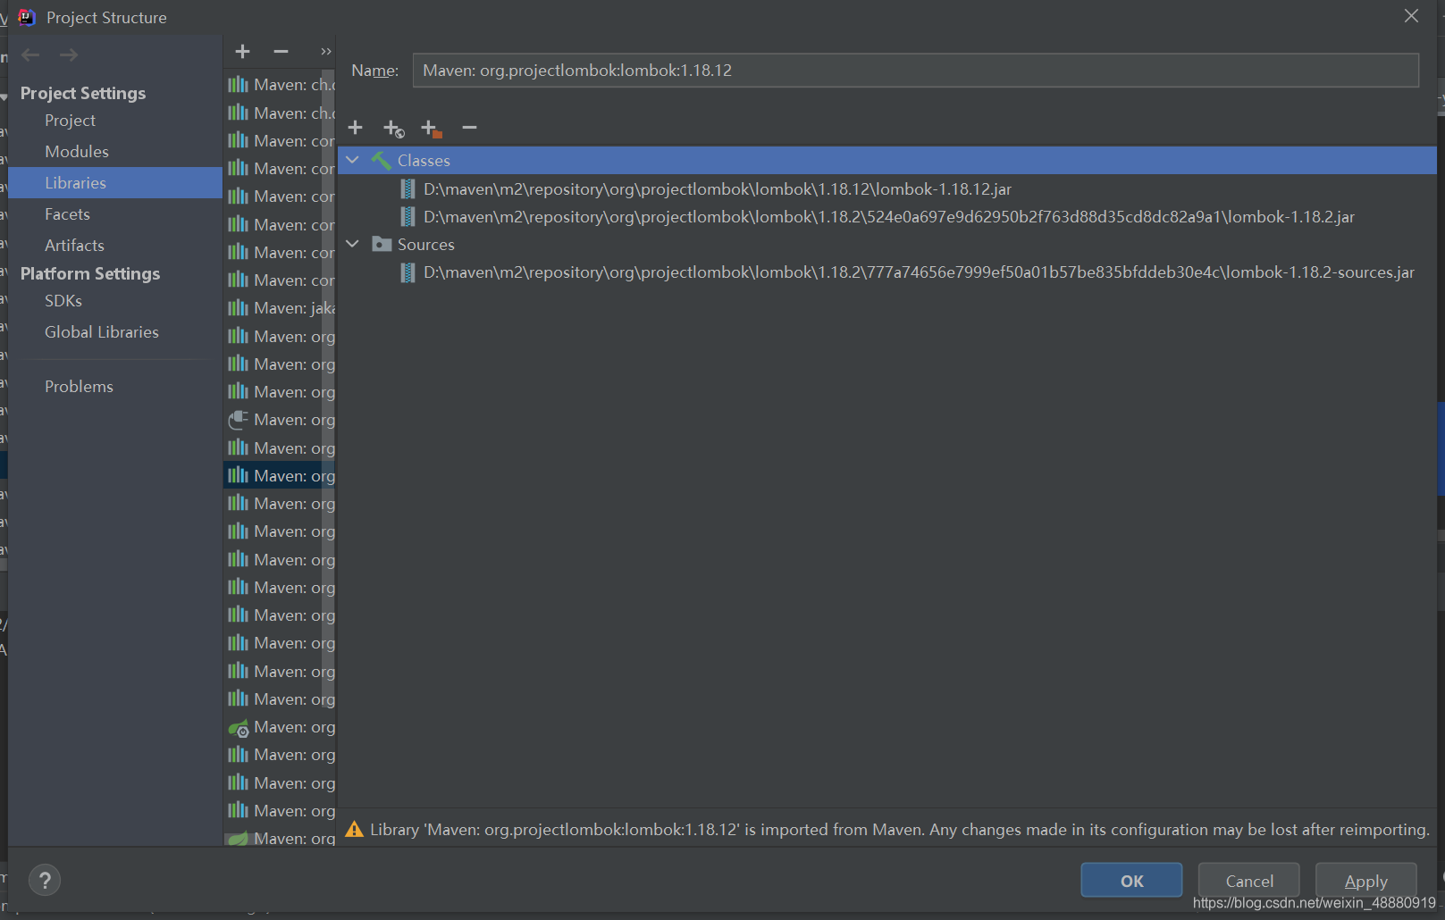Open SDKs platform settings
The height and width of the screenshot is (920, 1445).
(x=63, y=301)
